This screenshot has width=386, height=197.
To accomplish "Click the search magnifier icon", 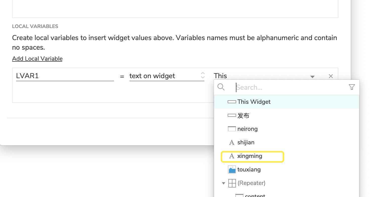I will [221, 87].
